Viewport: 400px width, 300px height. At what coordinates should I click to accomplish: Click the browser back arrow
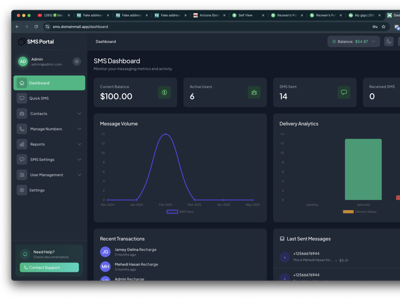click(17, 26)
